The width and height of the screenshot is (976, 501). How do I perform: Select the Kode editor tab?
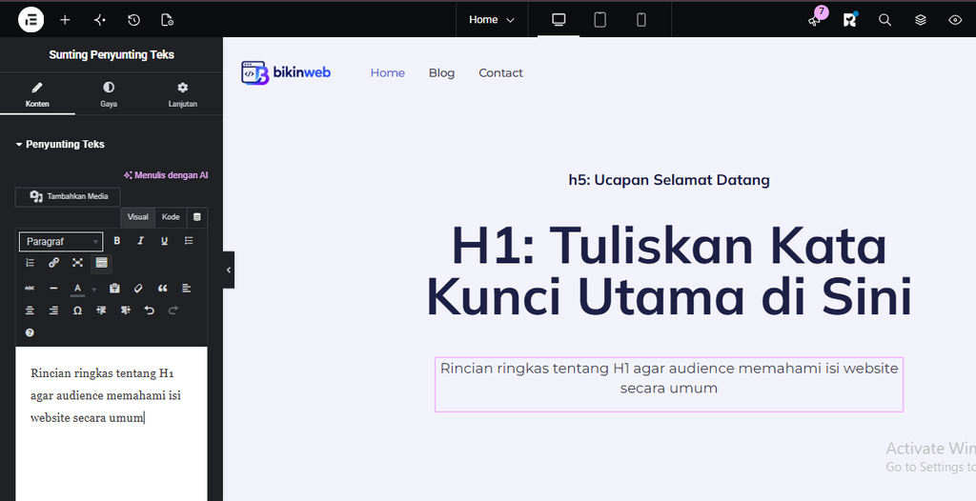tap(171, 217)
